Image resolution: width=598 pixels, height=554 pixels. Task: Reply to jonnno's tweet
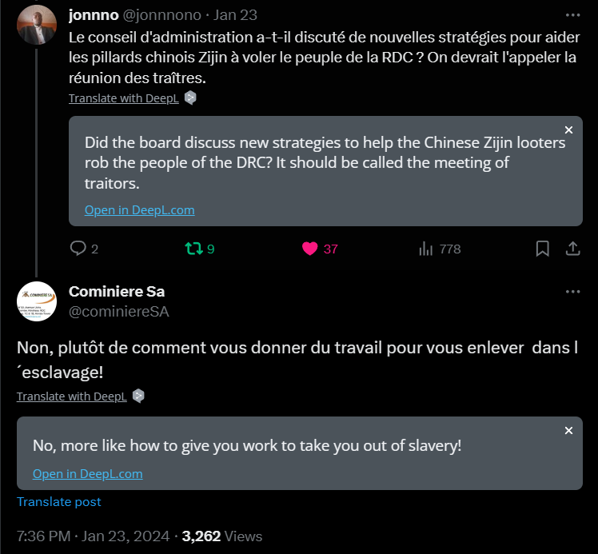78,249
